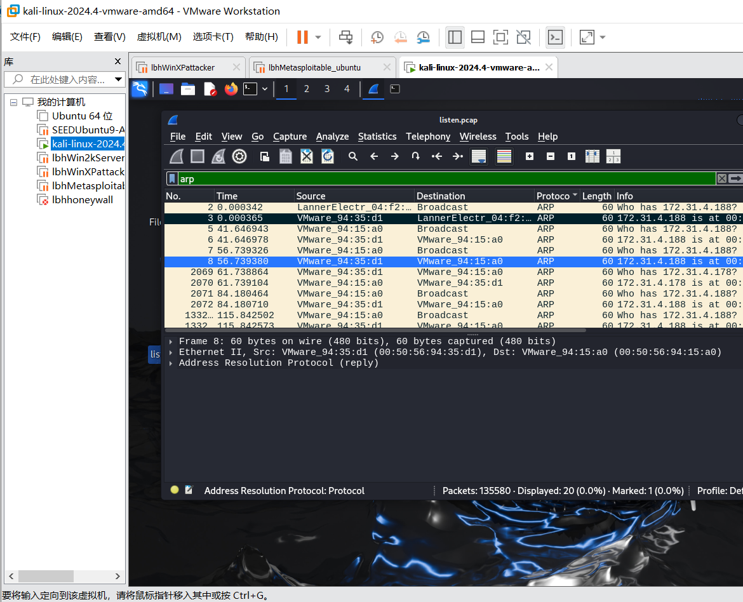Toggle packet list coloring rules

coord(504,156)
